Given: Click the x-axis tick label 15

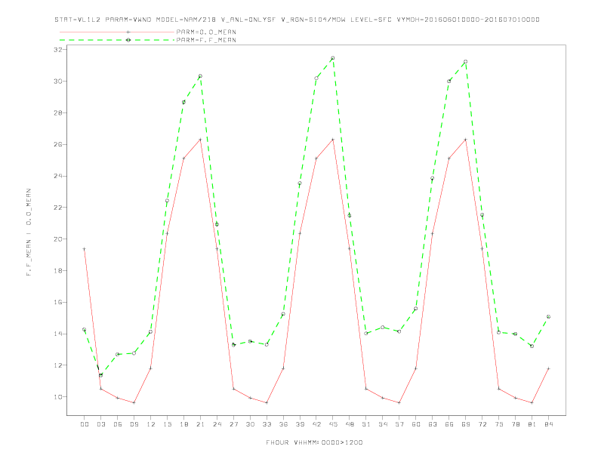Looking at the screenshot, I should [167, 424].
